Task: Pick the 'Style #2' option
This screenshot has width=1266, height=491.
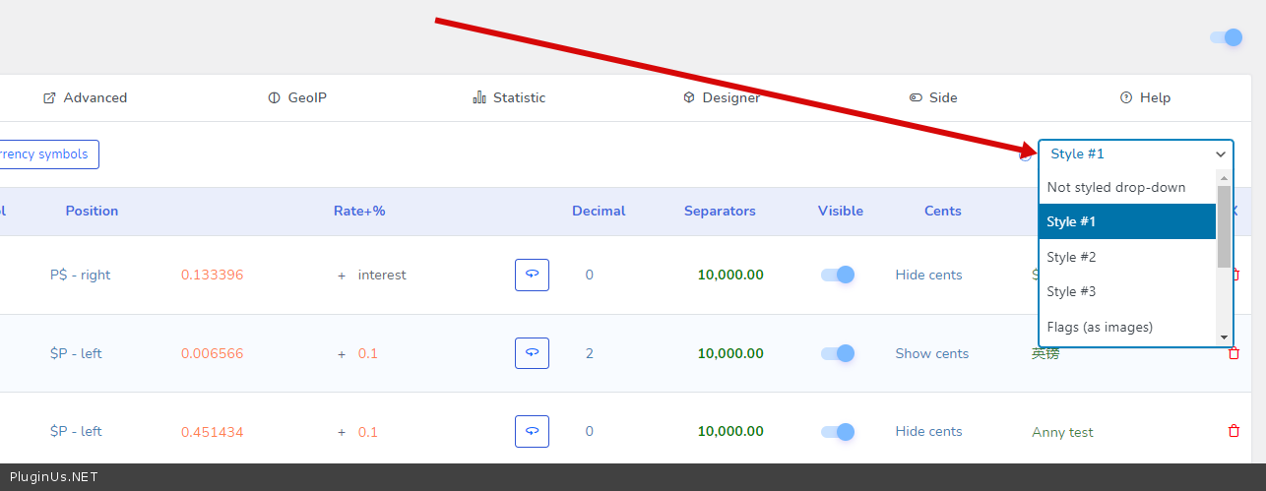Action: click(x=1127, y=257)
